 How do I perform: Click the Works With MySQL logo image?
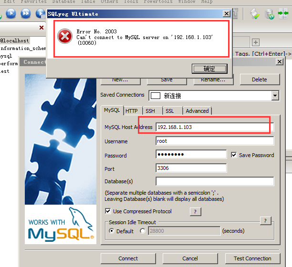61,225
